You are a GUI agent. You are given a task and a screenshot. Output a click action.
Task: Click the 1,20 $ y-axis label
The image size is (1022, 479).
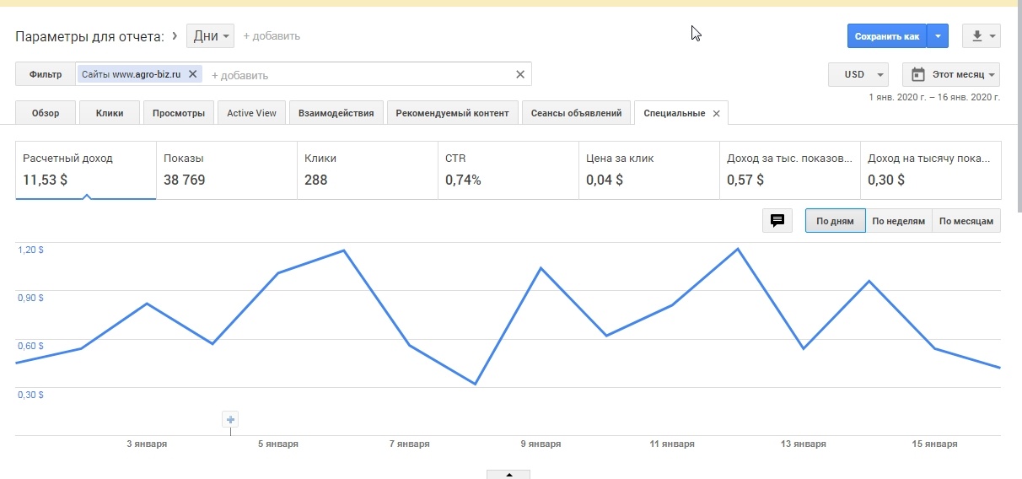tap(29, 250)
